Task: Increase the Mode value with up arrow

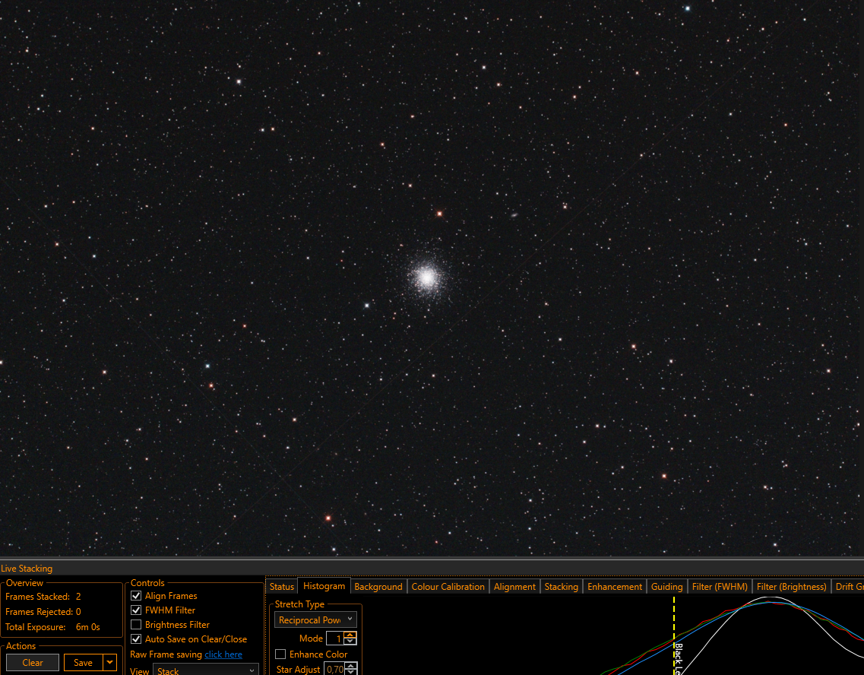Action: [350, 635]
